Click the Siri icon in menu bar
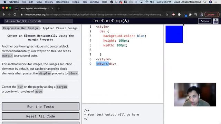The height and width of the screenshot is (124, 221). [x=210, y=2]
